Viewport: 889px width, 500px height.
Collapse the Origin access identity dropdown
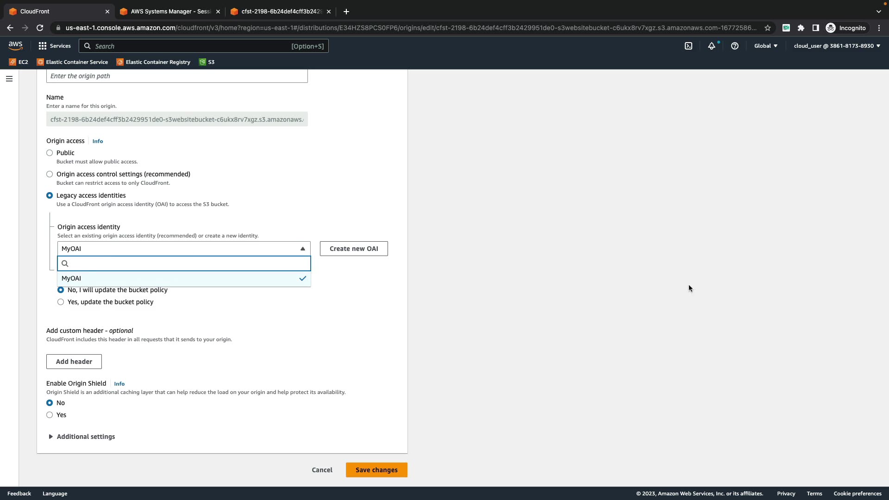[302, 249]
